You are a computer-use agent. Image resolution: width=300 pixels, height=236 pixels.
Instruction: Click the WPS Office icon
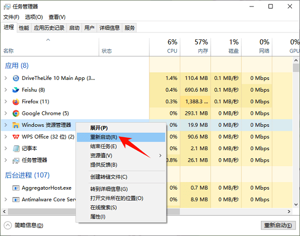pos(16,137)
